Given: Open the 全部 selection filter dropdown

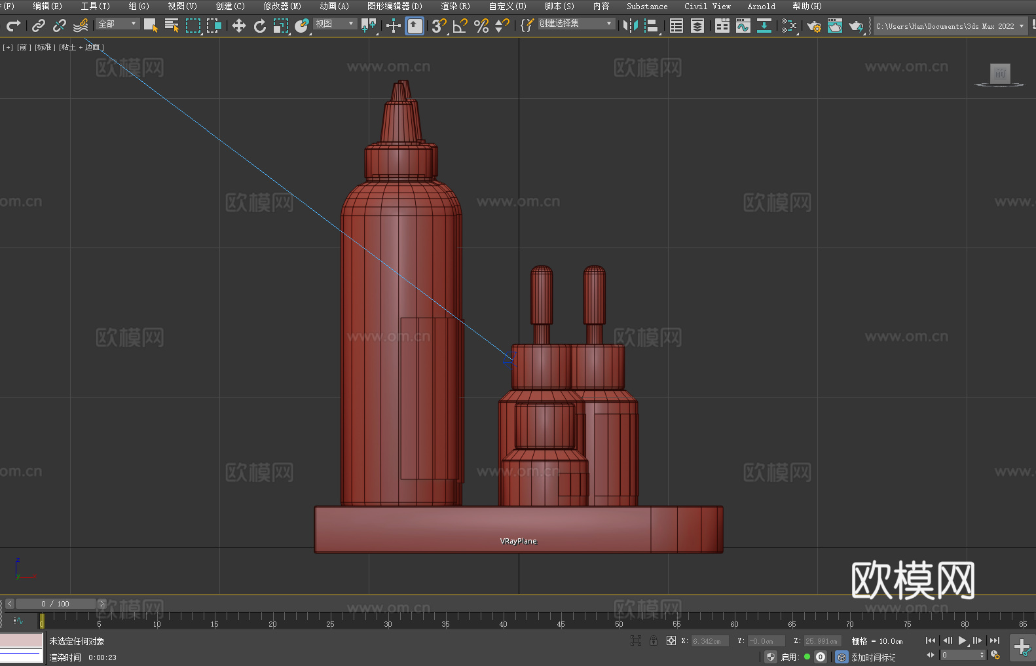Looking at the screenshot, I should (117, 24).
